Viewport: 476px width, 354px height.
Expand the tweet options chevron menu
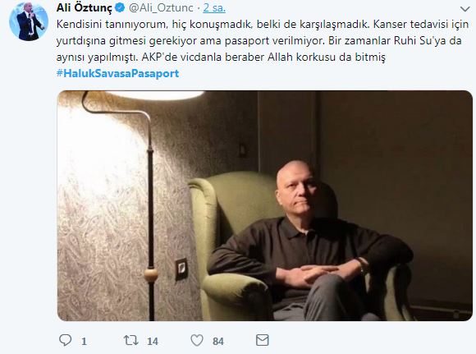coord(465,9)
